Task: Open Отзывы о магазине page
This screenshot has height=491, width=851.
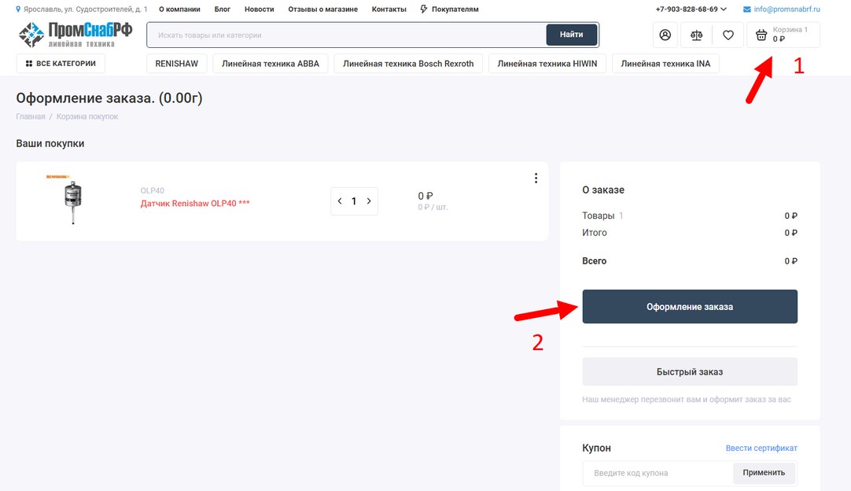Action: click(x=323, y=9)
